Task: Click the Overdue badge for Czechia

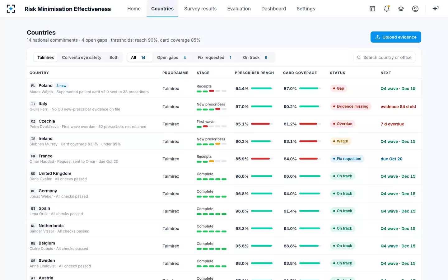Action: 343,124
